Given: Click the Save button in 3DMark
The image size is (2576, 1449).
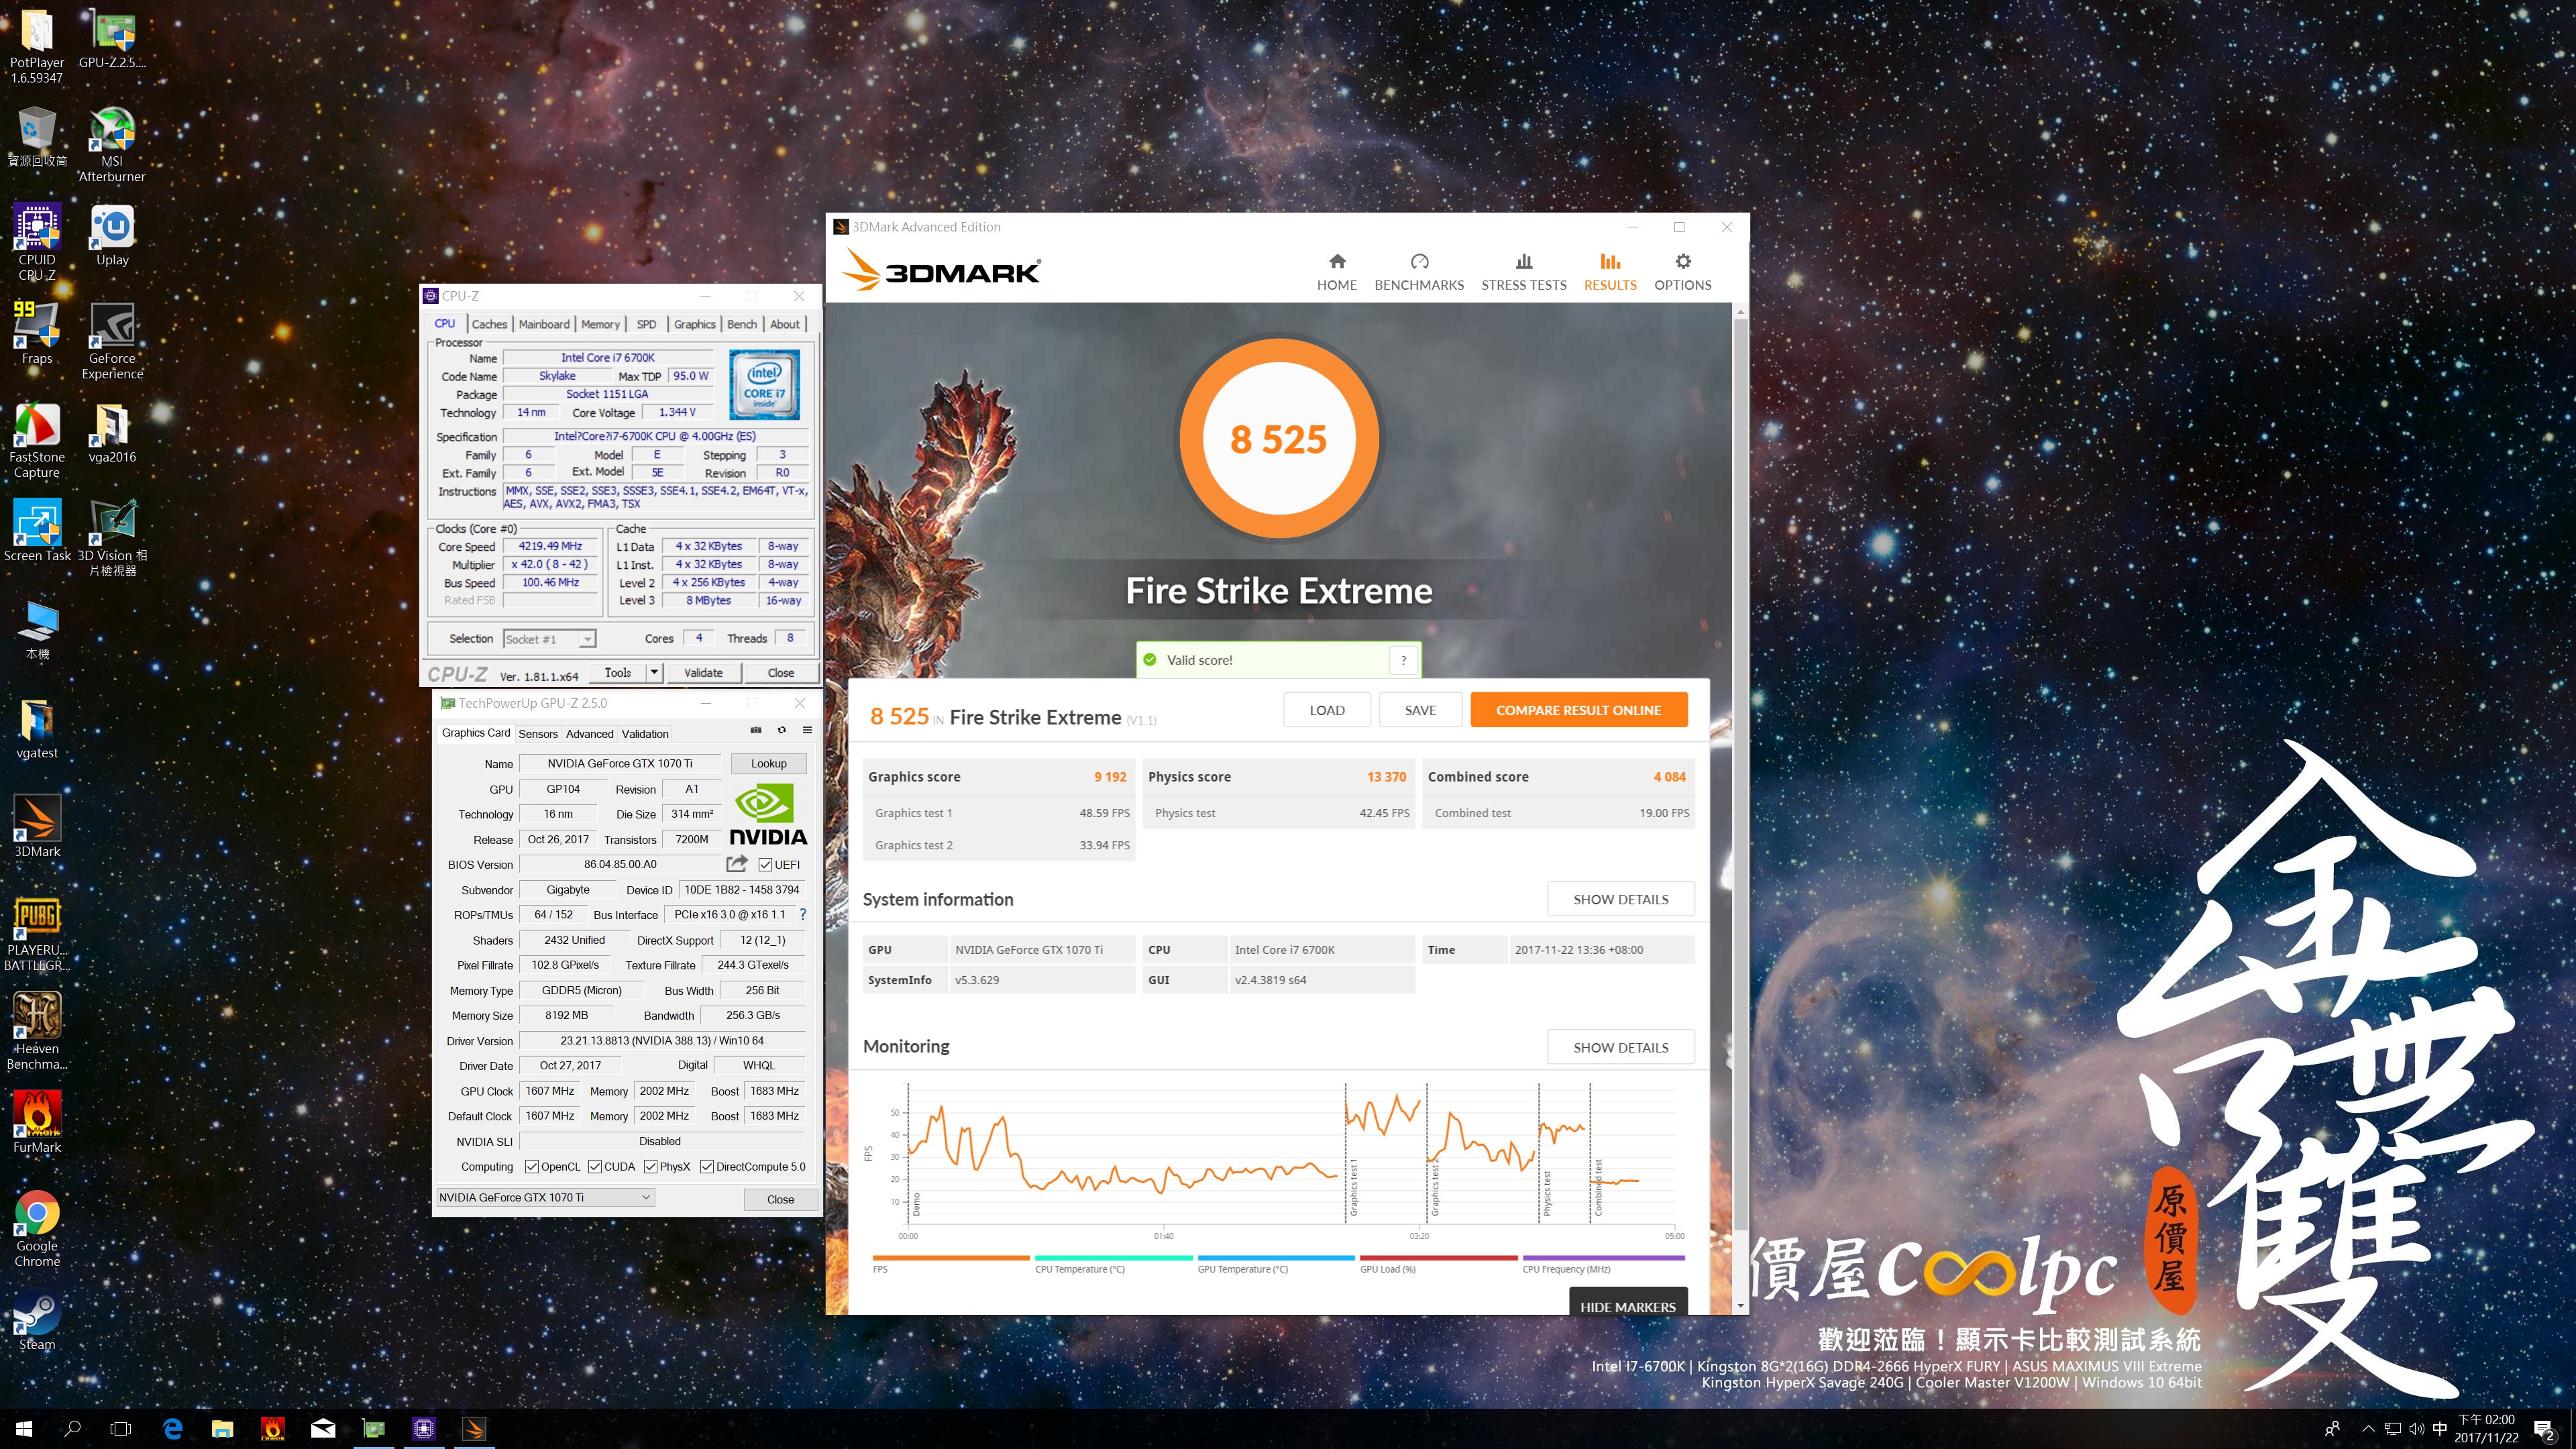Looking at the screenshot, I should [1420, 710].
